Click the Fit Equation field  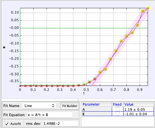click(50, 115)
